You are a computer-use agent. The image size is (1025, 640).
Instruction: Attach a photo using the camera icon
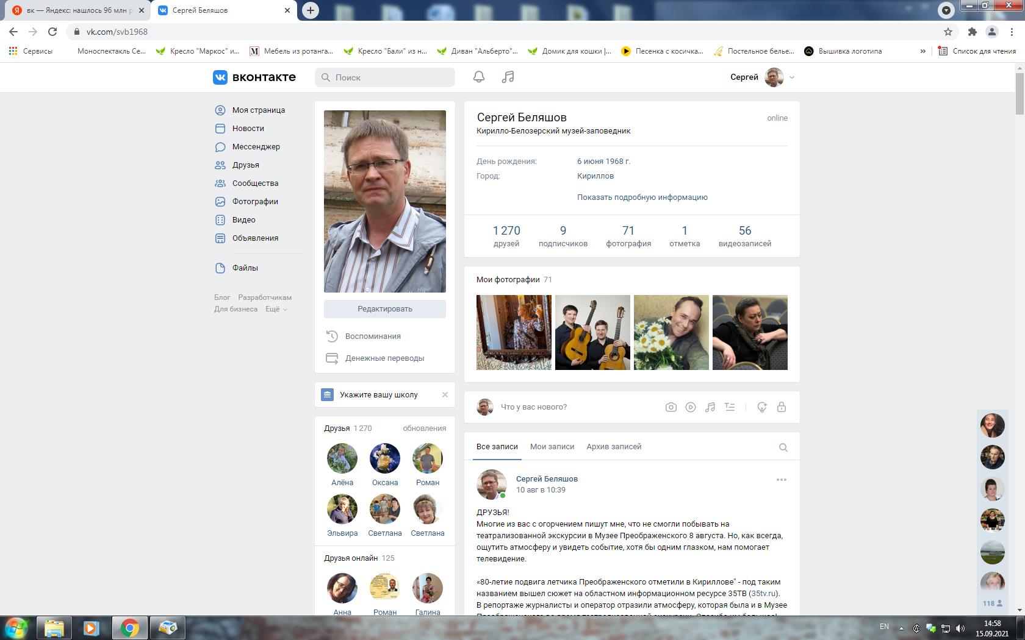[671, 407]
